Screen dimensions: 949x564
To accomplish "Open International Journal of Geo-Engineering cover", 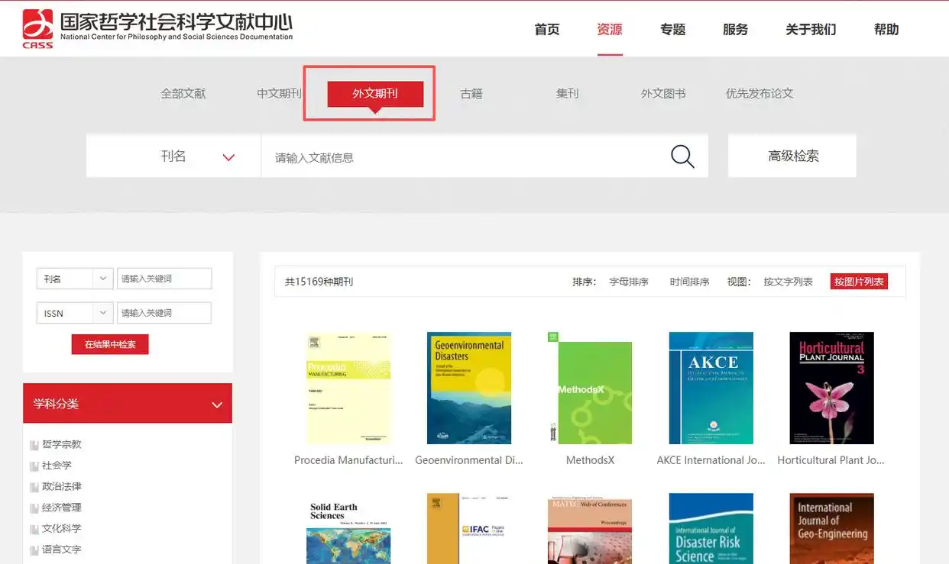I will (831, 529).
